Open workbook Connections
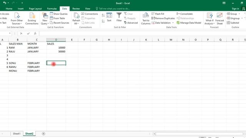 tap(90, 14)
